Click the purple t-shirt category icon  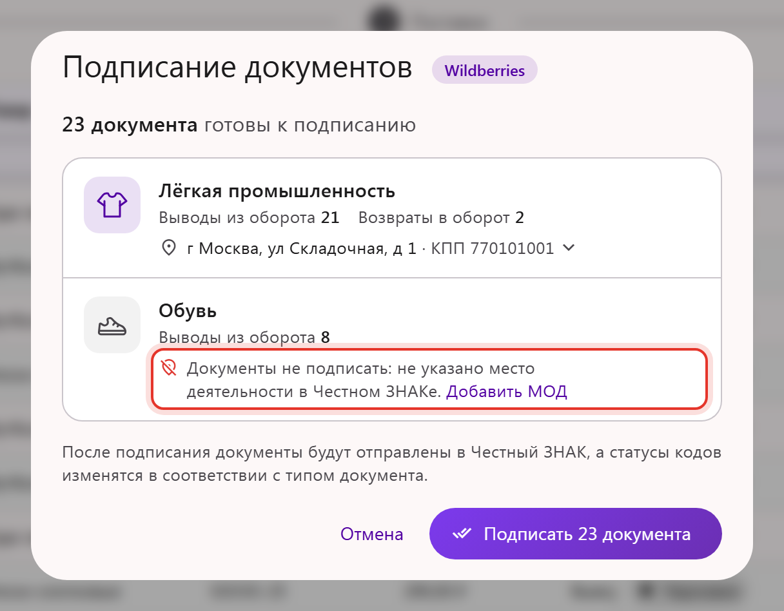tap(112, 205)
